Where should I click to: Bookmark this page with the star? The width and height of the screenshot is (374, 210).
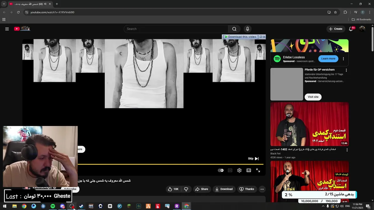coord(335,12)
